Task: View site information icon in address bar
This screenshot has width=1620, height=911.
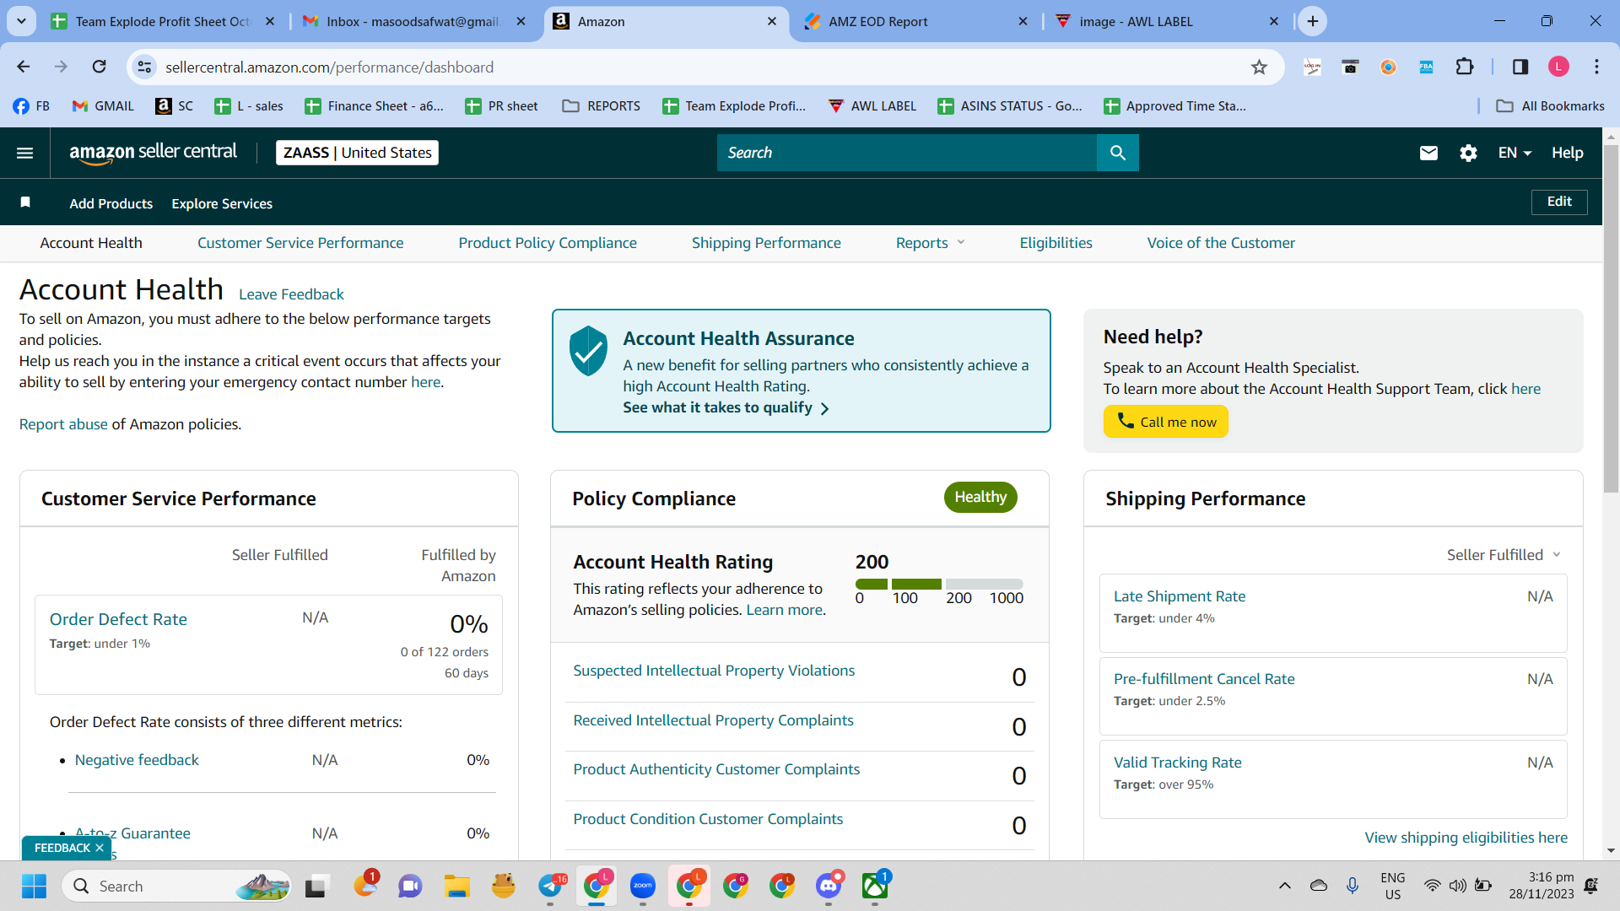Action: click(x=145, y=67)
